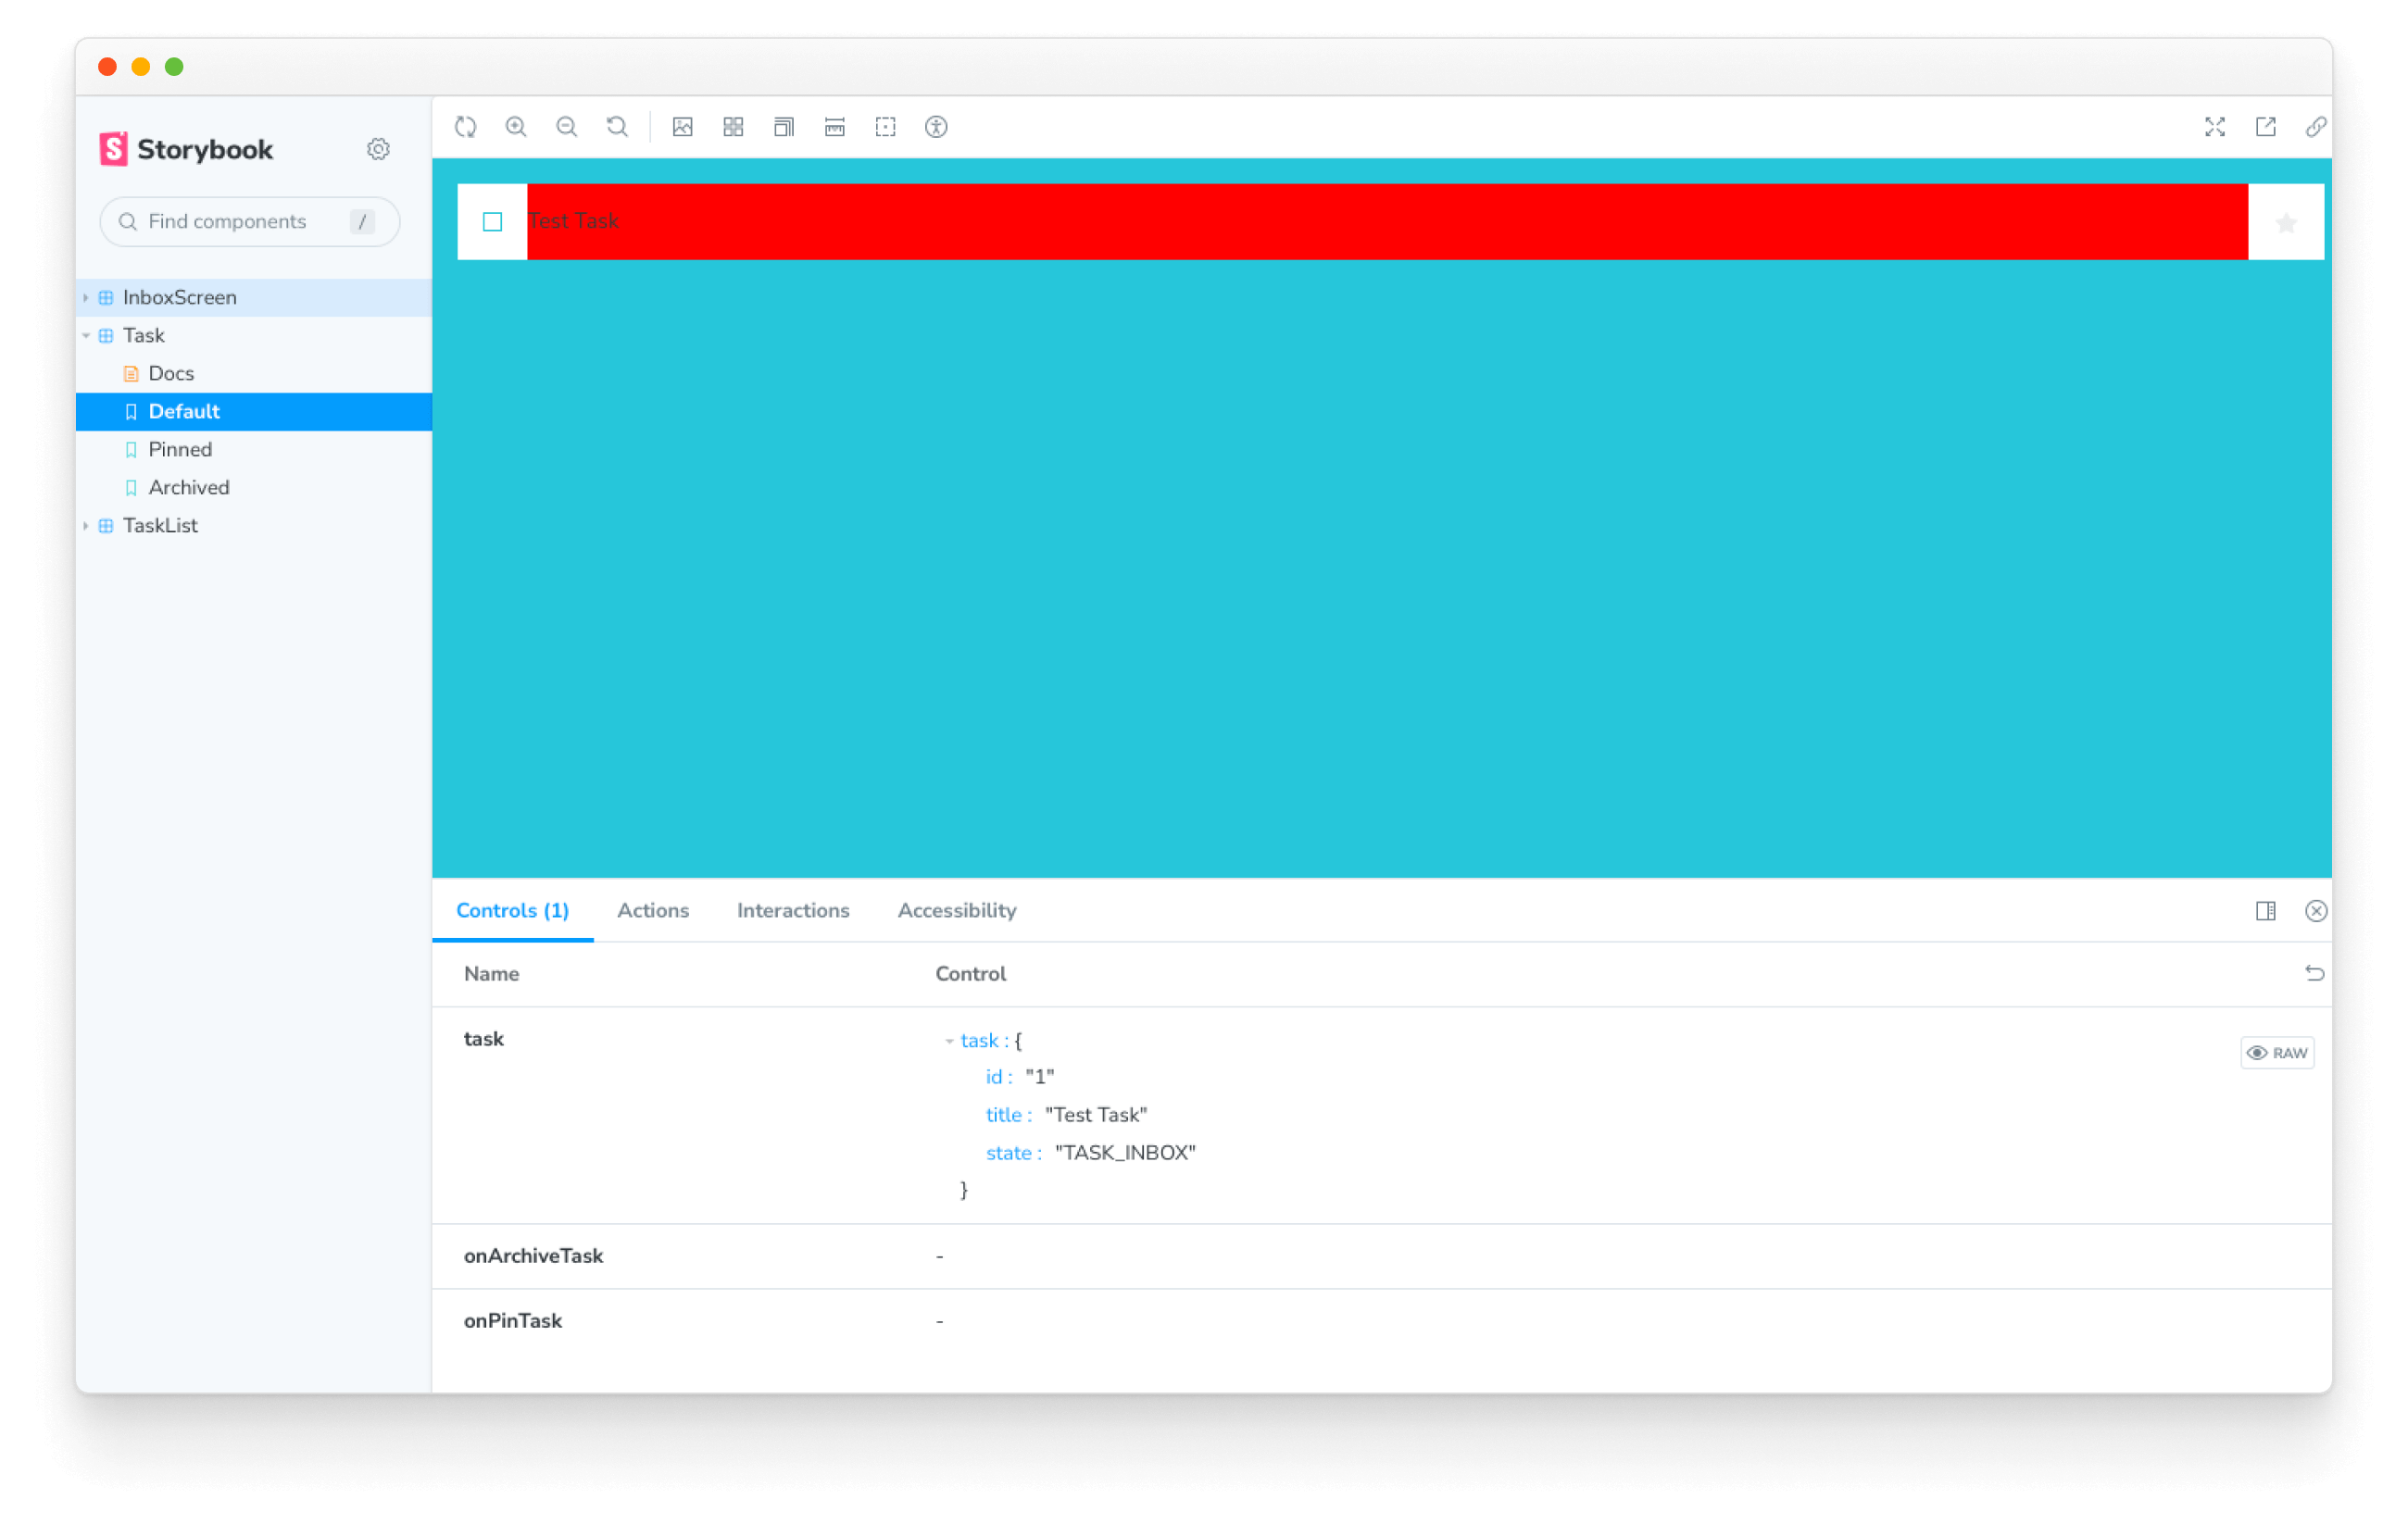Viewport: 2408px width, 1524px height.
Task: Click the zoom in icon in toolbar
Action: (516, 126)
